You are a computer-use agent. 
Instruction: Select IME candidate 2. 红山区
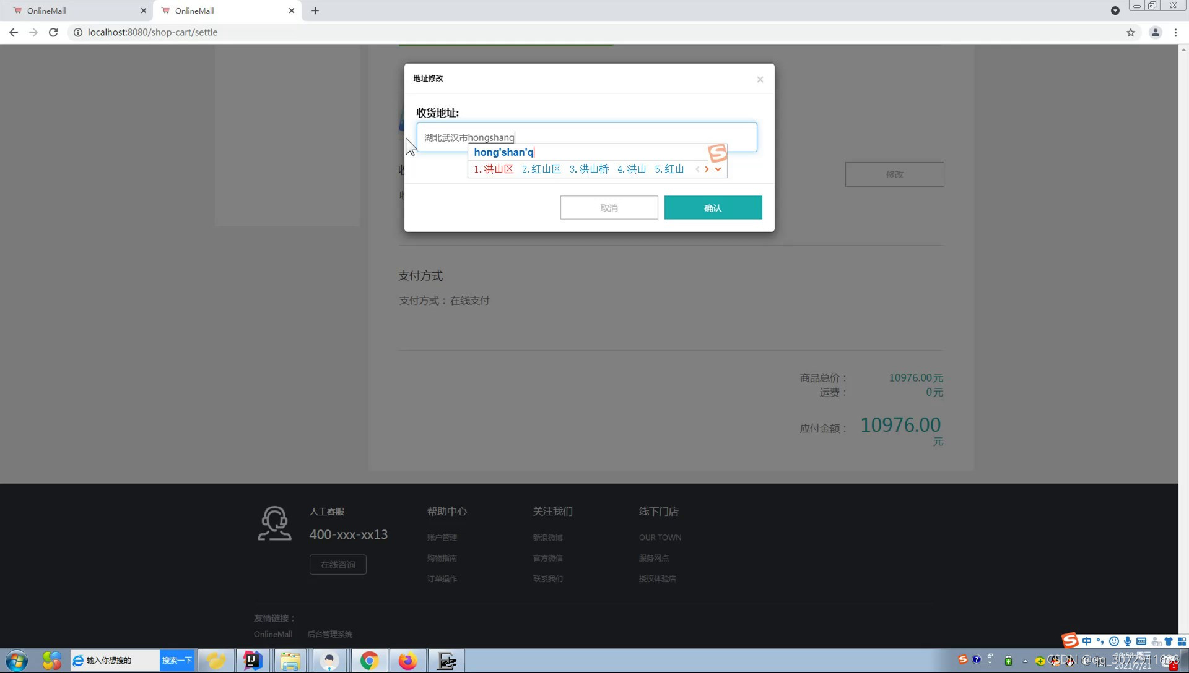541,169
